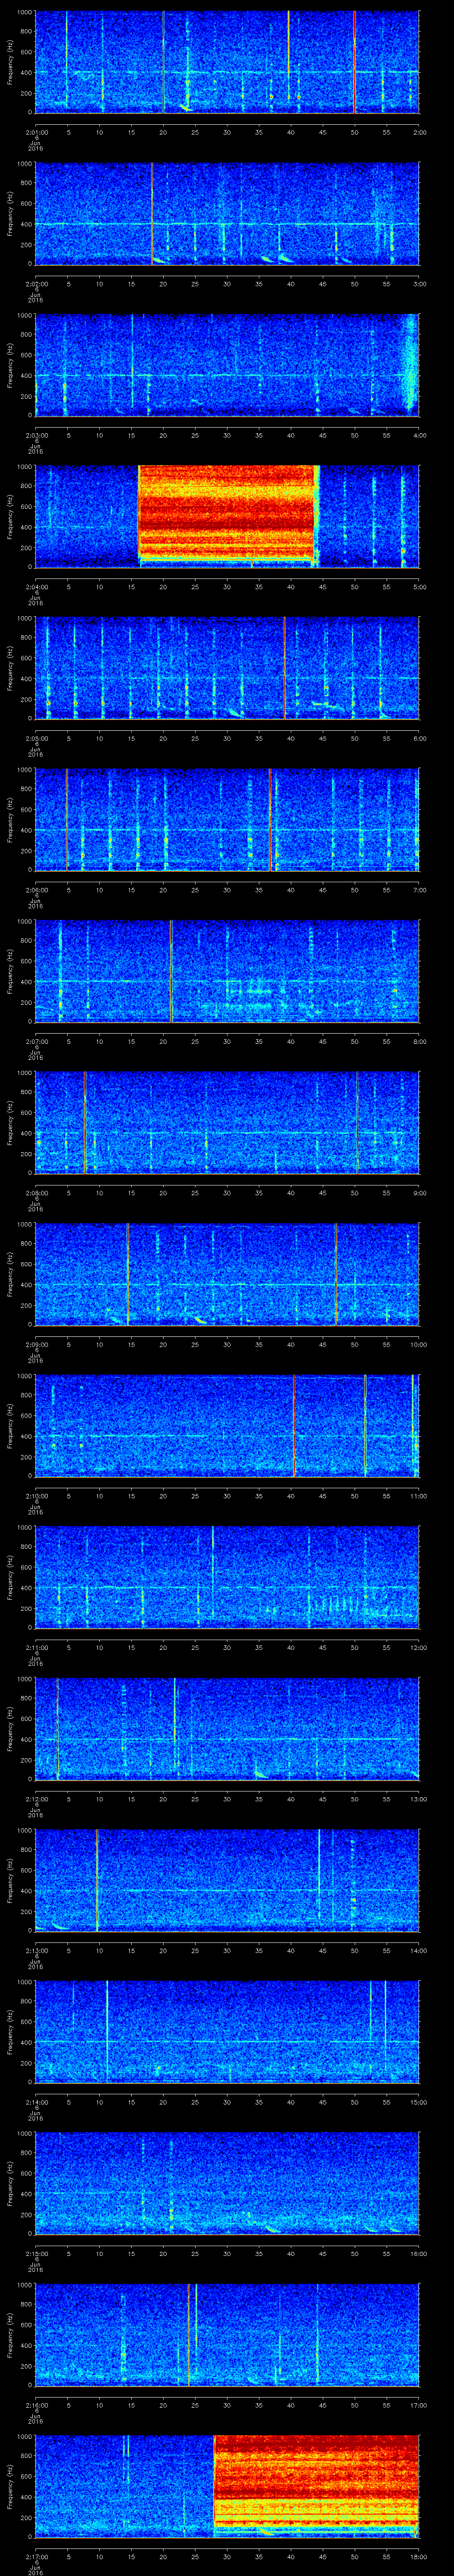
Task: Select the spectrogram panel starting at 2:06:00
Action: click(x=227, y=819)
